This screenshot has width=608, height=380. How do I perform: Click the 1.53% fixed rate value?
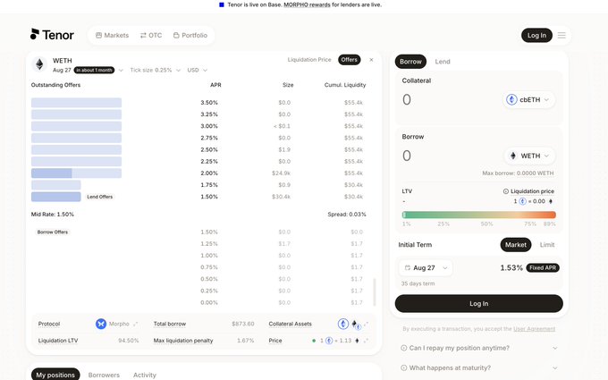(511, 267)
